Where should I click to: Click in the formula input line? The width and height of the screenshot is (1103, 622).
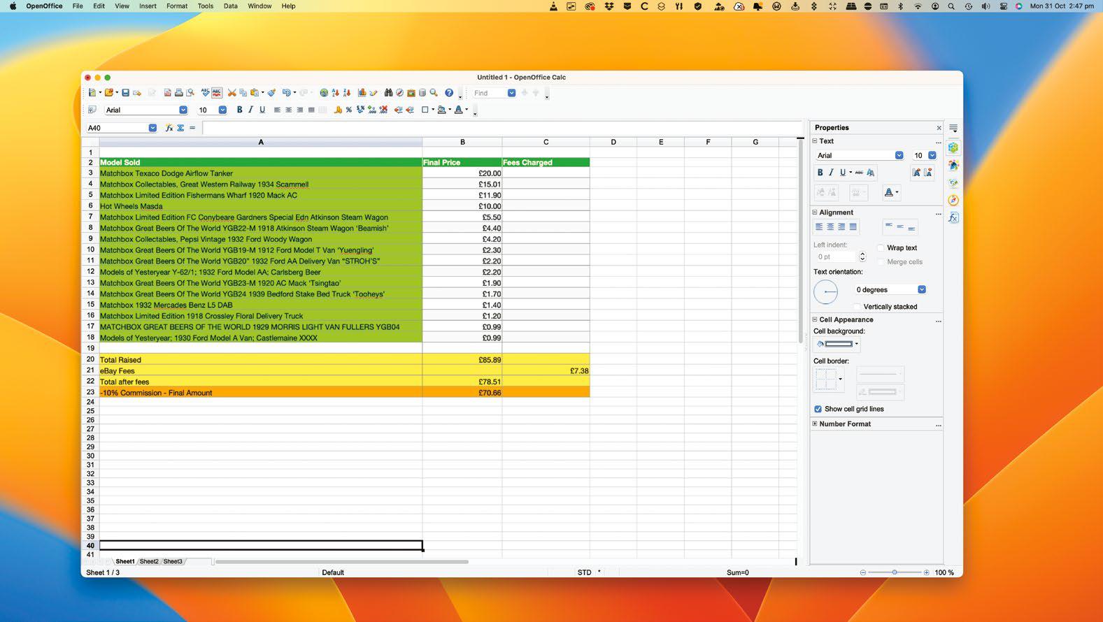point(502,128)
